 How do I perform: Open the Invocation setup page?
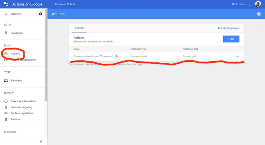pyautogui.click(x=17, y=33)
